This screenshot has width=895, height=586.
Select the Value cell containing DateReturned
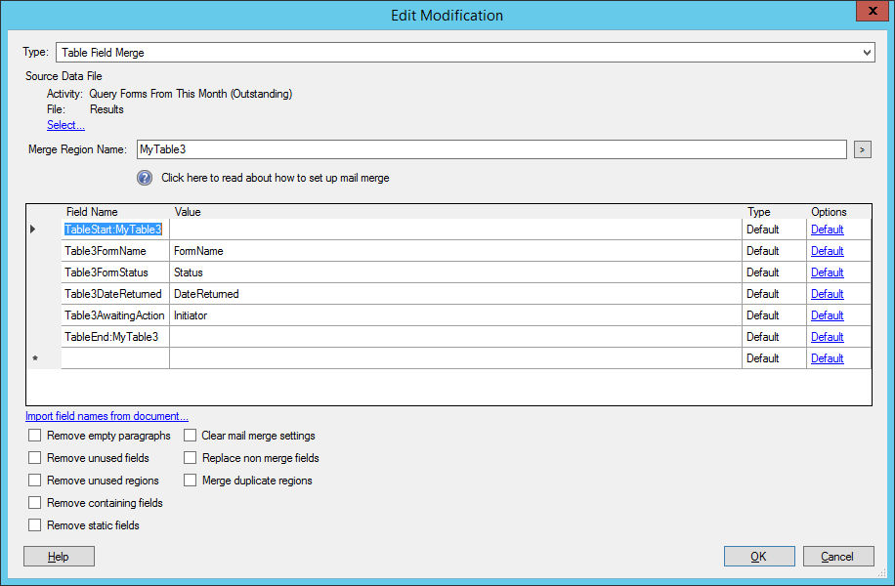click(x=454, y=294)
